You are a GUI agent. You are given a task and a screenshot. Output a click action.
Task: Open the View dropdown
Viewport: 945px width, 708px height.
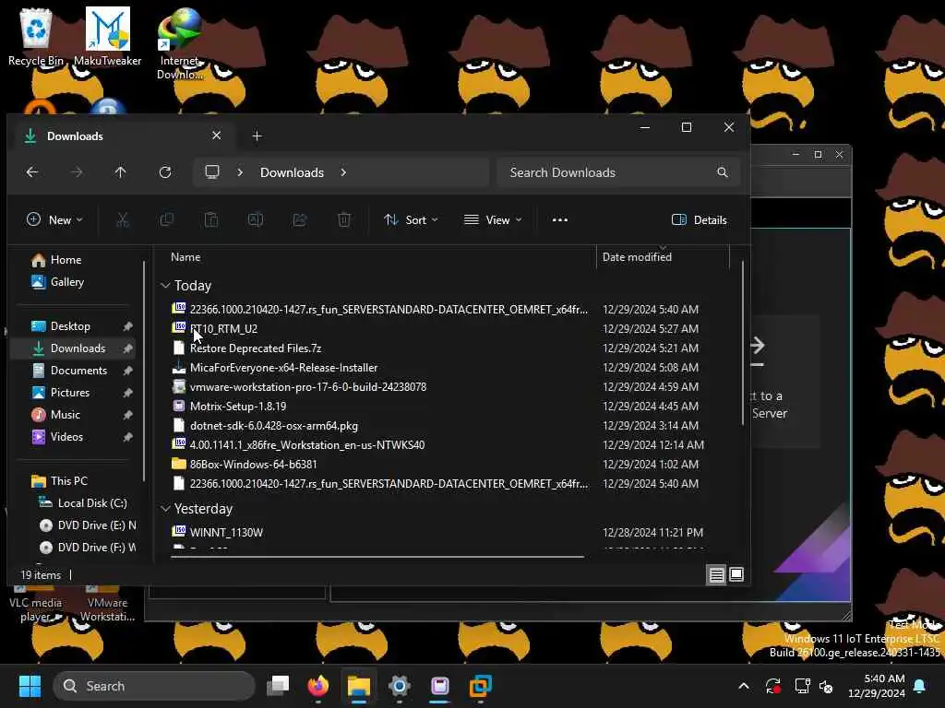tap(493, 219)
